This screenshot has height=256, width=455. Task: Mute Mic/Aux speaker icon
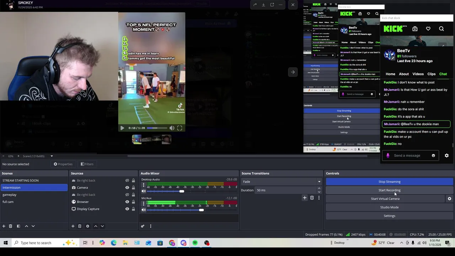pos(144,210)
